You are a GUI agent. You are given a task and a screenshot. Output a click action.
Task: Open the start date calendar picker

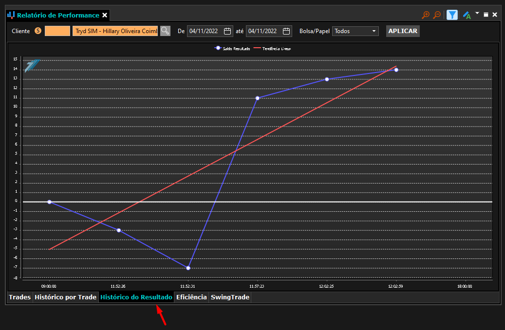coord(227,31)
